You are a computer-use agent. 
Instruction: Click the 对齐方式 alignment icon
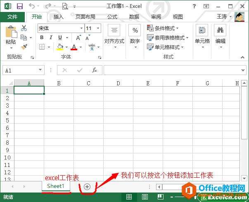click(114, 30)
